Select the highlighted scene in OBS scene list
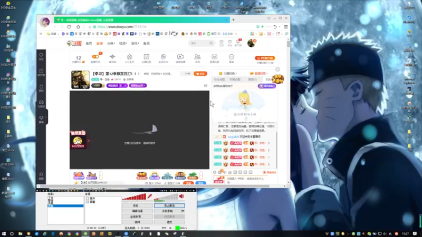Viewport: 422px width, 237px height. pyautogui.click(x=65, y=206)
